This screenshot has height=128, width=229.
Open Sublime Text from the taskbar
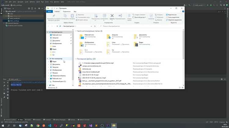click(x=96, y=126)
